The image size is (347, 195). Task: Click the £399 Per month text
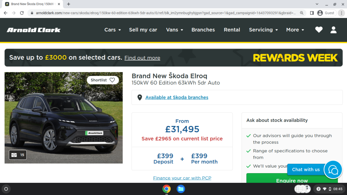(204, 159)
